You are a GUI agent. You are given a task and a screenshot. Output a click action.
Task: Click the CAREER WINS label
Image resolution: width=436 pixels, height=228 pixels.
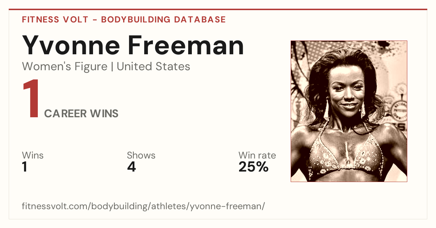click(x=81, y=114)
